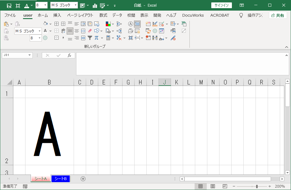Click the formula bar fx insert function button
The height and width of the screenshot is (190, 291).
(x=69, y=55)
